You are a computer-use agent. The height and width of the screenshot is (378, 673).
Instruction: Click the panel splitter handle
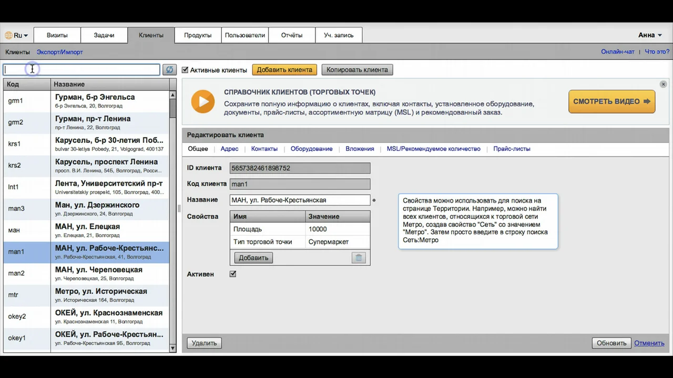[179, 208]
